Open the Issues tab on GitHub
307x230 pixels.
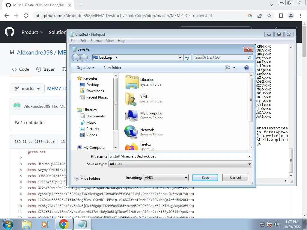[x=46, y=69]
